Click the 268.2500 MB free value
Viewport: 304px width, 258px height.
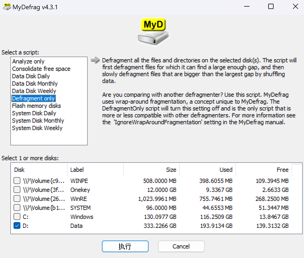(272, 199)
